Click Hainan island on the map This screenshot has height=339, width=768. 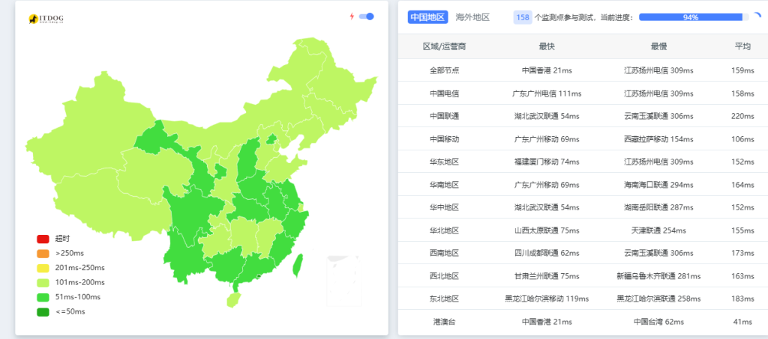[x=233, y=299]
